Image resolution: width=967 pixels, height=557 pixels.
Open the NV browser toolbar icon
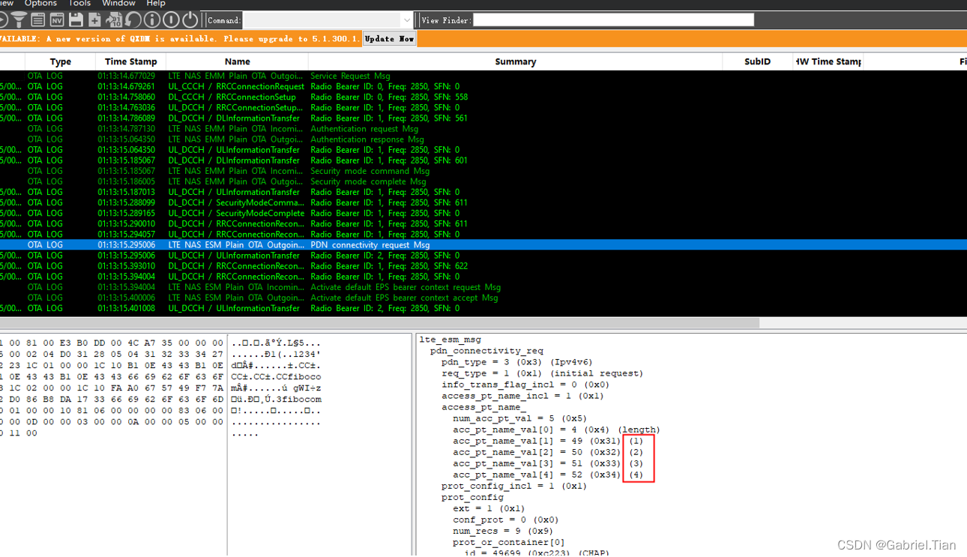(57, 20)
